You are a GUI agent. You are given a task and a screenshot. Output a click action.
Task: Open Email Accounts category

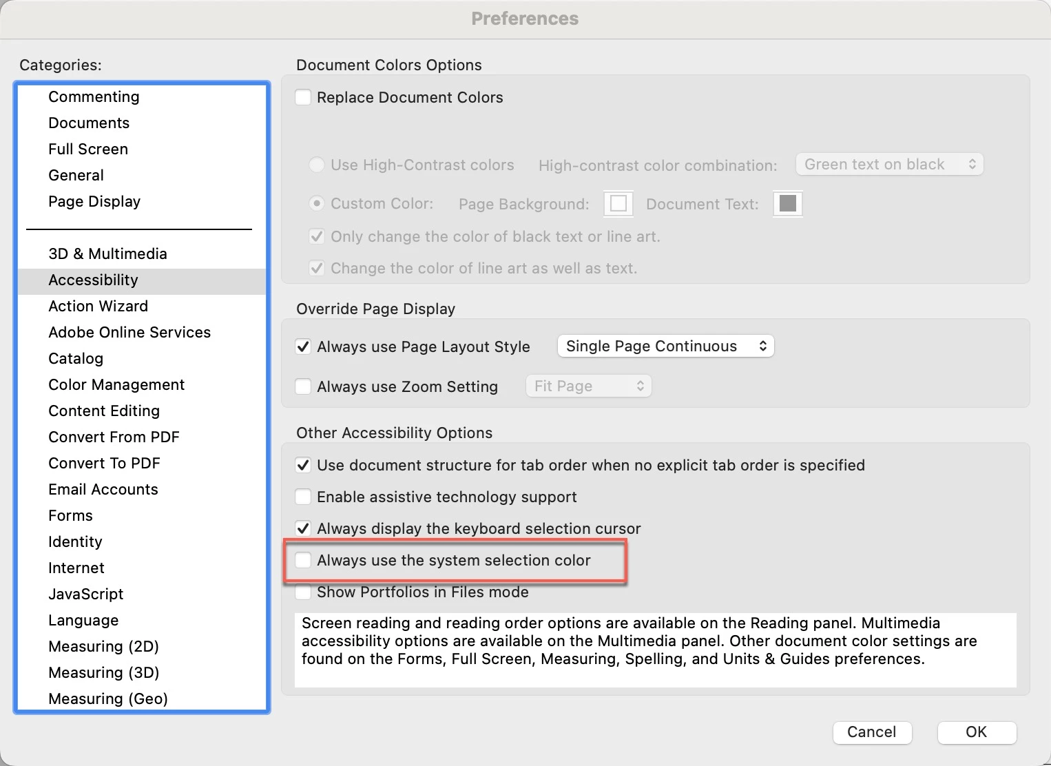[142, 489]
